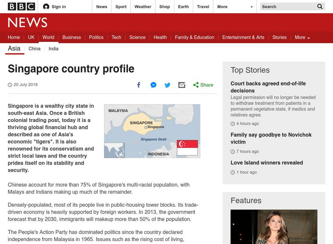
Task: Select the UK news section
Action: point(31,37)
